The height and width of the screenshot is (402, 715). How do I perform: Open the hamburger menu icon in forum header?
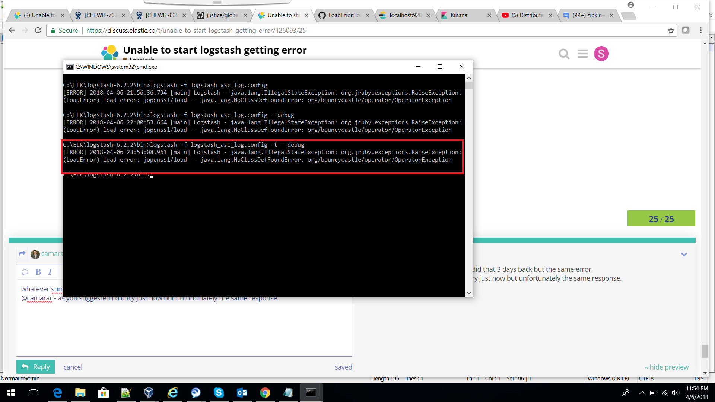(x=583, y=54)
